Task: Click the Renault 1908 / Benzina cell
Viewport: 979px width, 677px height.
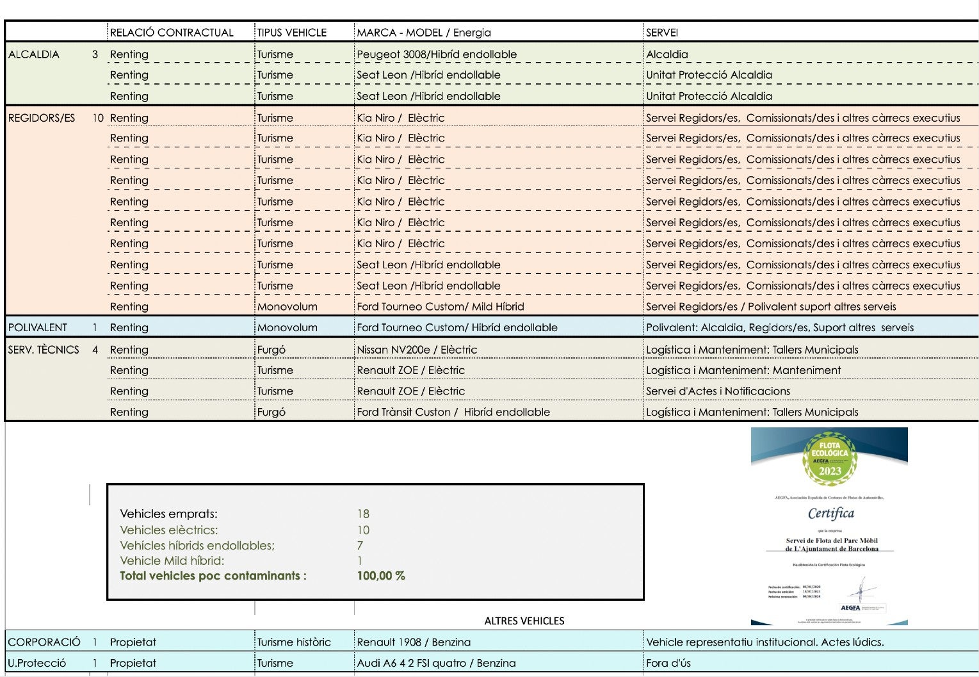Action: click(x=414, y=642)
